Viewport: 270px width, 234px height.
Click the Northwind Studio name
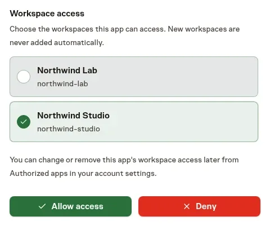(73, 116)
